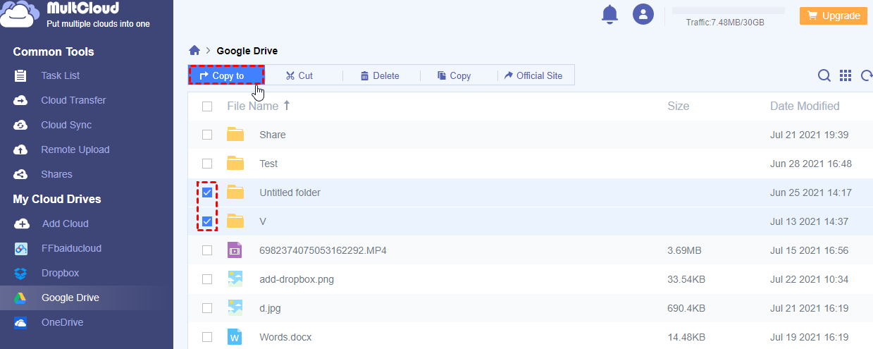The width and height of the screenshot is (873, 349).
Task: Open the user account avatar
Action: [x=643, y=14]
